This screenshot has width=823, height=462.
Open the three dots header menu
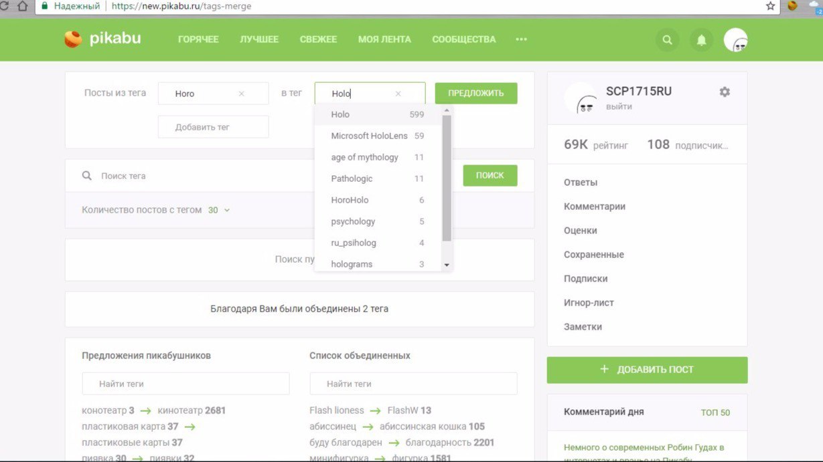click(521, 39)
